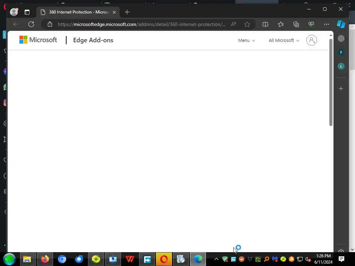
Task: Open the notification action center
Action: point(341,259)
